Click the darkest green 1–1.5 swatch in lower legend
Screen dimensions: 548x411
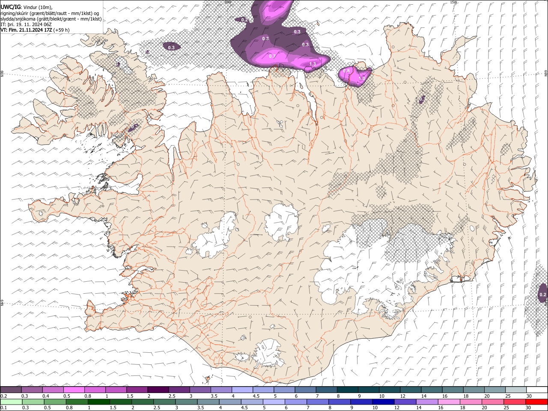tap(99, 402)
